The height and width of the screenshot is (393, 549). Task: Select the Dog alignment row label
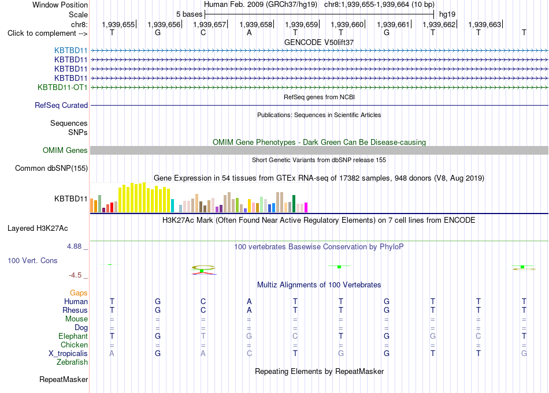[81, 328]
